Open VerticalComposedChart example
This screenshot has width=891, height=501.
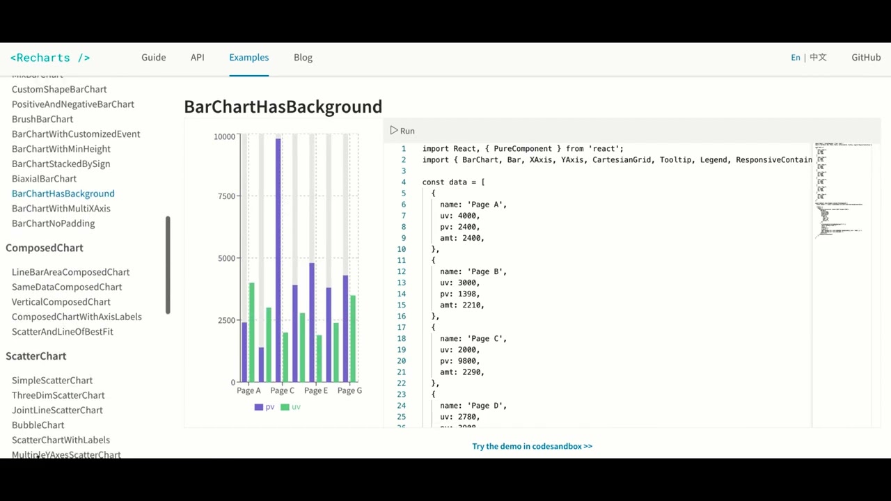[61, 302]
